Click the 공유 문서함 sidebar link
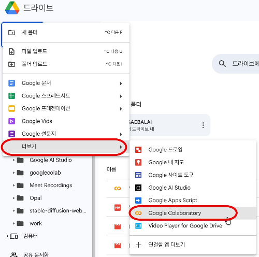259x257 pixels. [x=36, y=254]
